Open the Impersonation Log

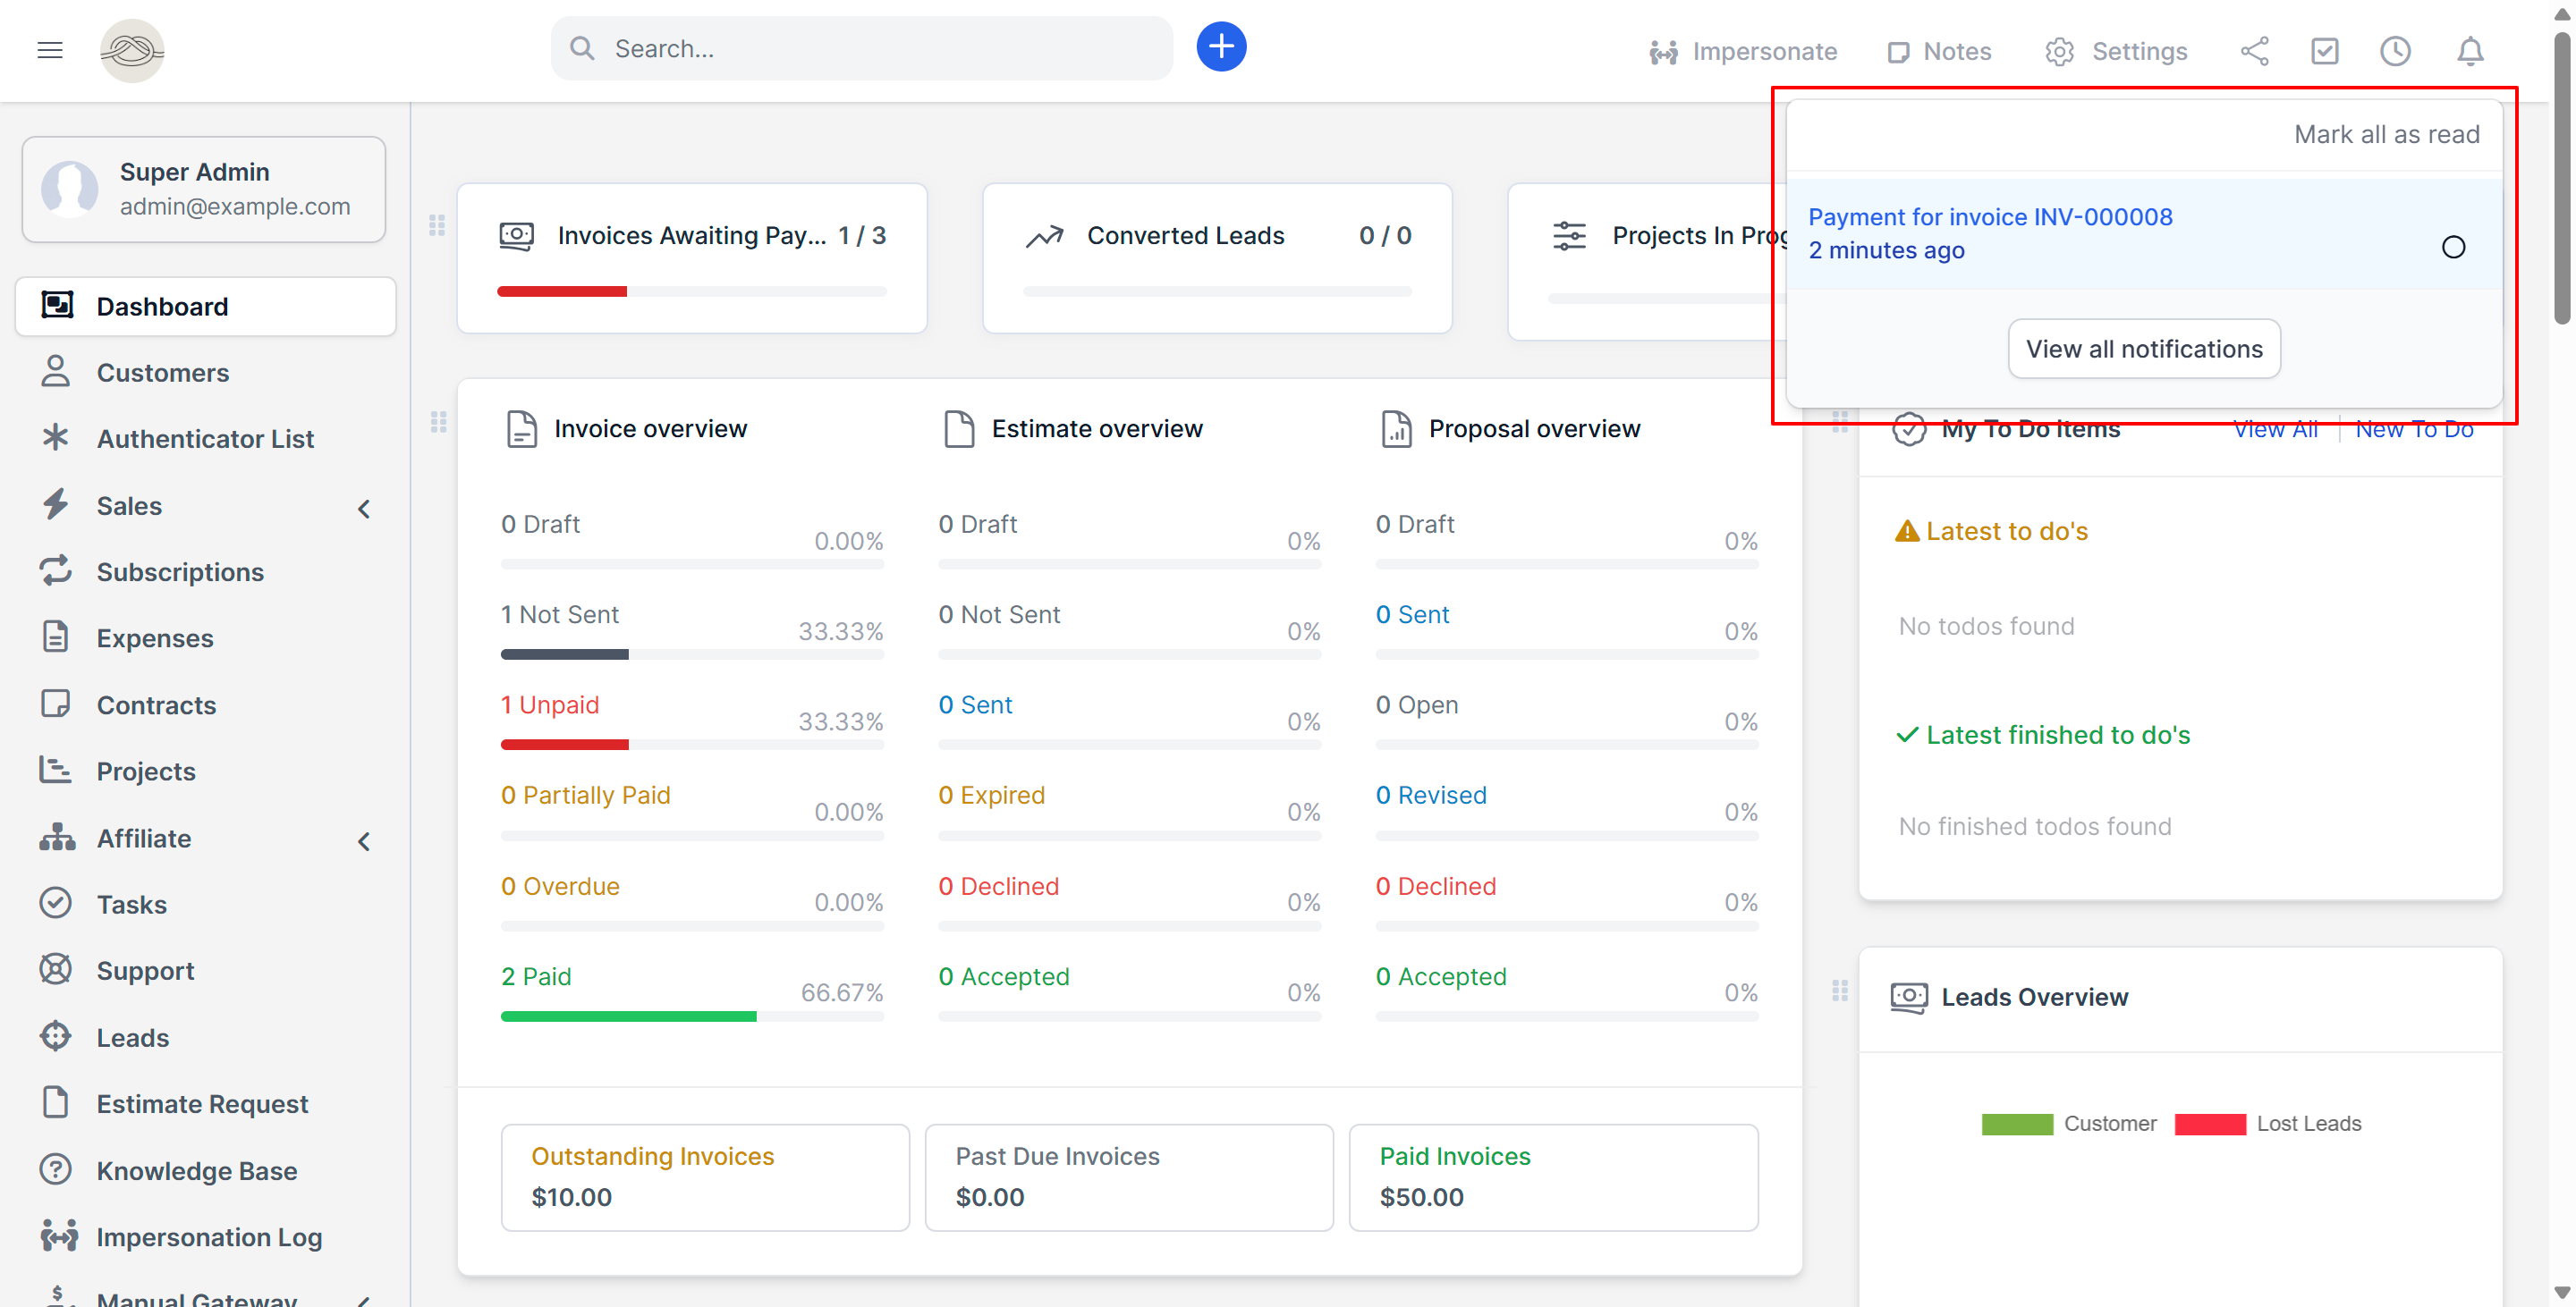click(208, 1237)
